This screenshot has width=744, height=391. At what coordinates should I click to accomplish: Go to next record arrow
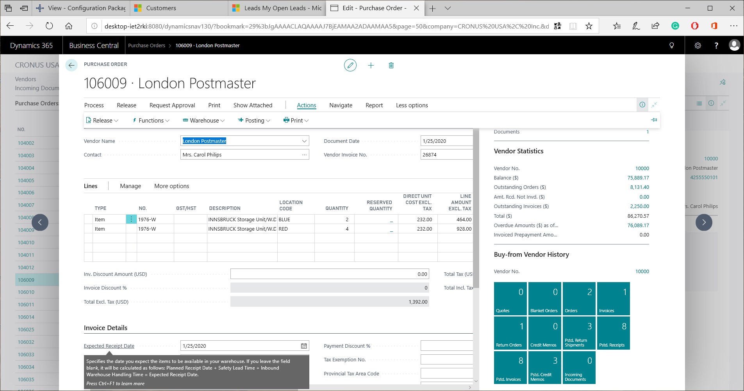(x=704, y=222)
